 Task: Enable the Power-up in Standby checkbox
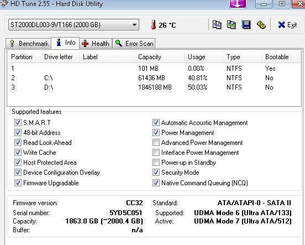click(x=156, y=163)
